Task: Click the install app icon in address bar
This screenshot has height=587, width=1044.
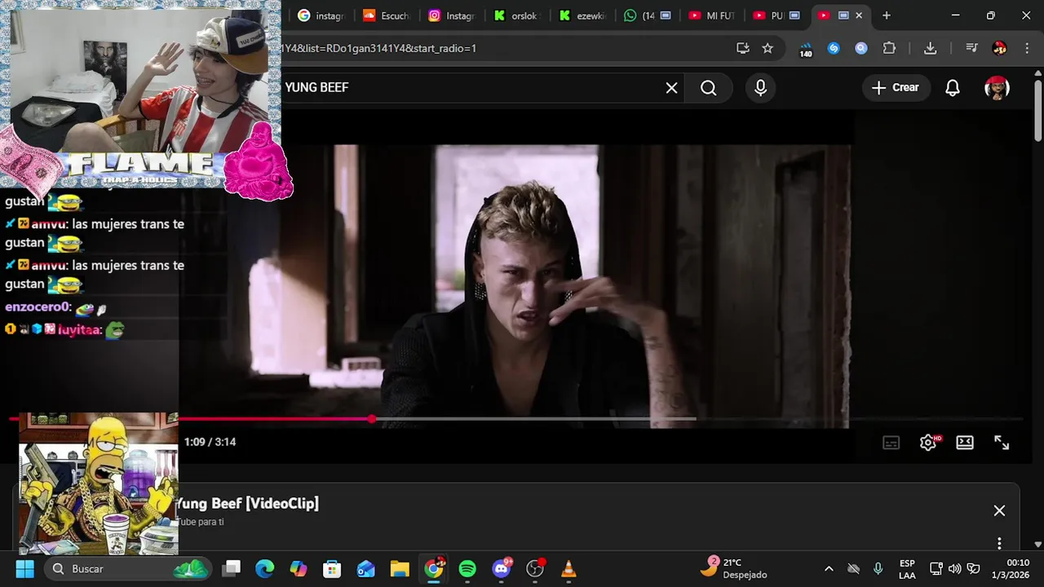Action: click(742, 48)
